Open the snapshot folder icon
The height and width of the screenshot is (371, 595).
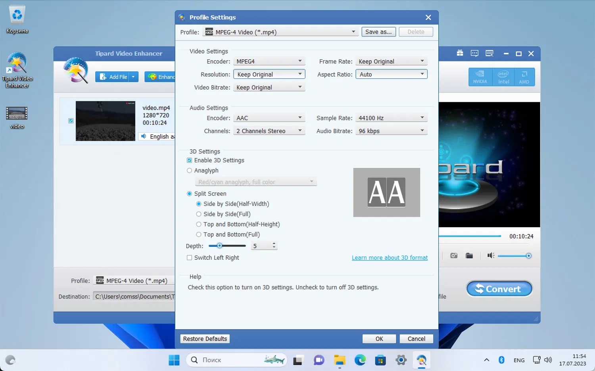[x=469, y=256]
